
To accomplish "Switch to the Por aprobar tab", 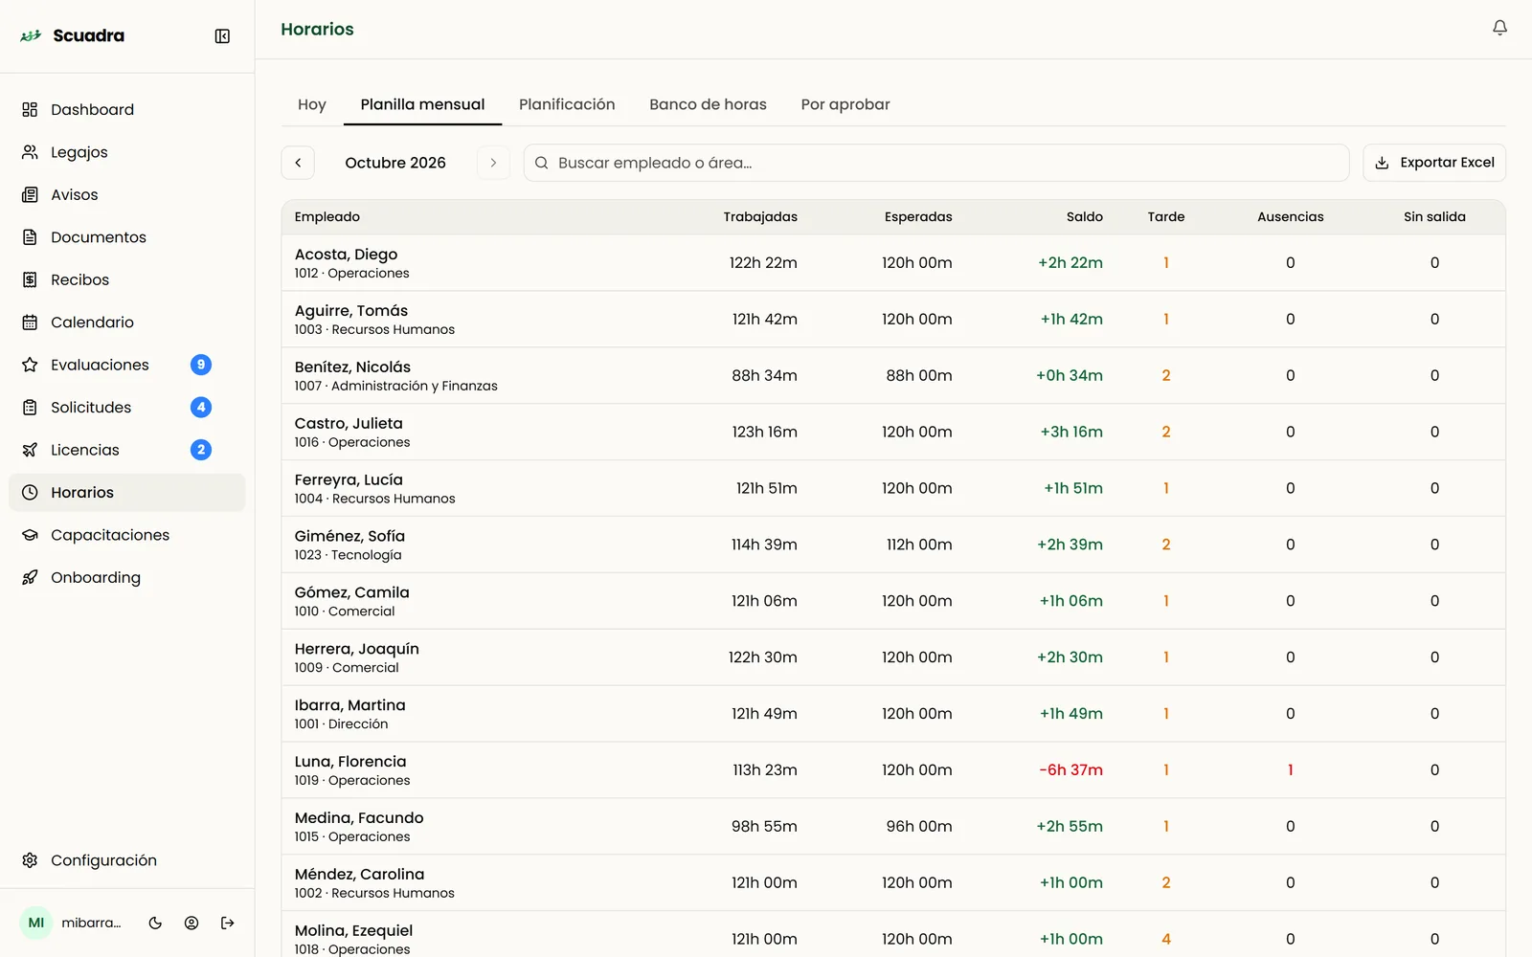I will 845,104.
